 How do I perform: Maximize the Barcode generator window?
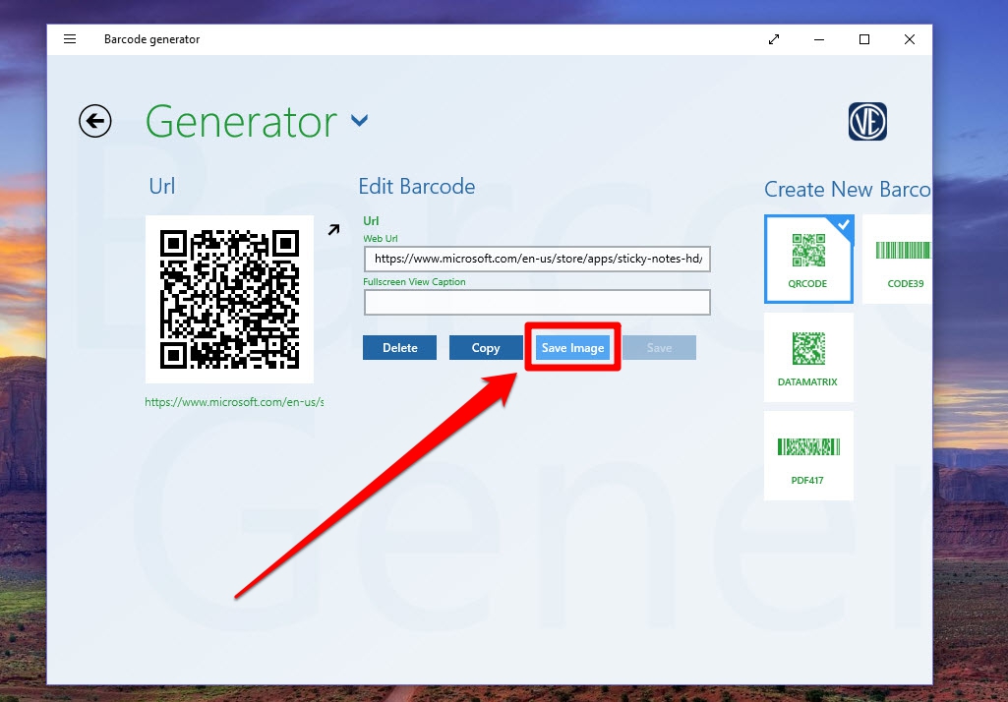click(x=864, y=39)
